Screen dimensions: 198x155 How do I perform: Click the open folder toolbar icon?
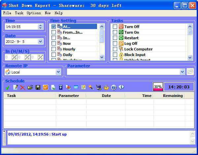[30, 87]
